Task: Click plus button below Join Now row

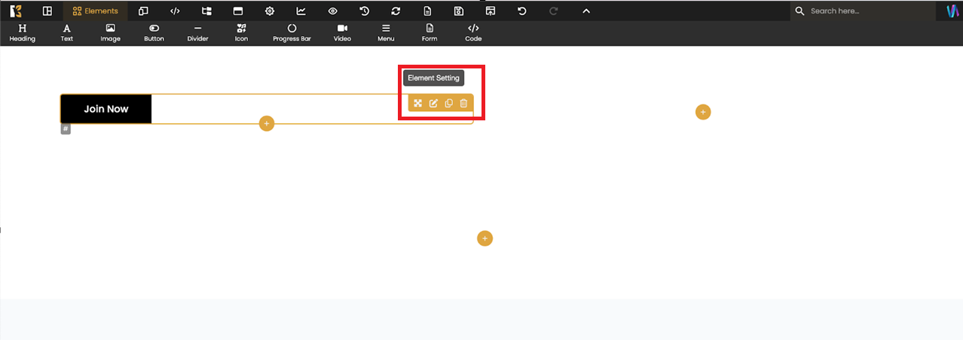Action: point(267,123)
